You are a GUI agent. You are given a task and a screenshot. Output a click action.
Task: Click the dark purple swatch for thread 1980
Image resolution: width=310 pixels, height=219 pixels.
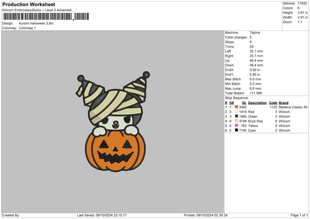point(237,116)
